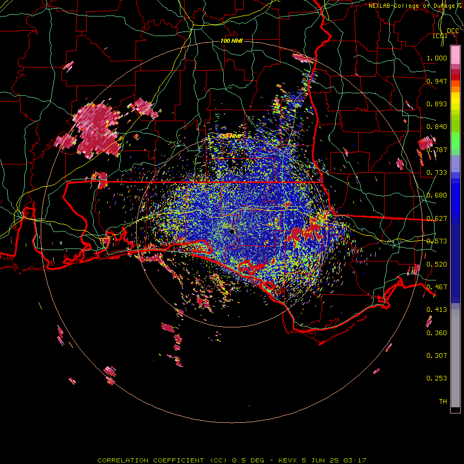
Task: Select the 0.840 legend value
Action: click(x=437, y=127)
